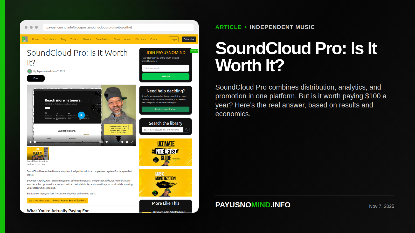Open the About nav item
Viewport: 415px width, 233px height.
click(x=127, y=39)
